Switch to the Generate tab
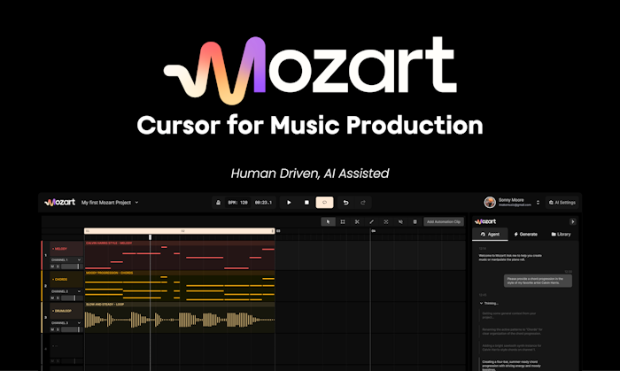 525,235
